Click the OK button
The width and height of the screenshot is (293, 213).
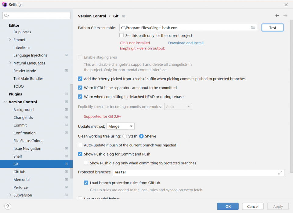228,206
